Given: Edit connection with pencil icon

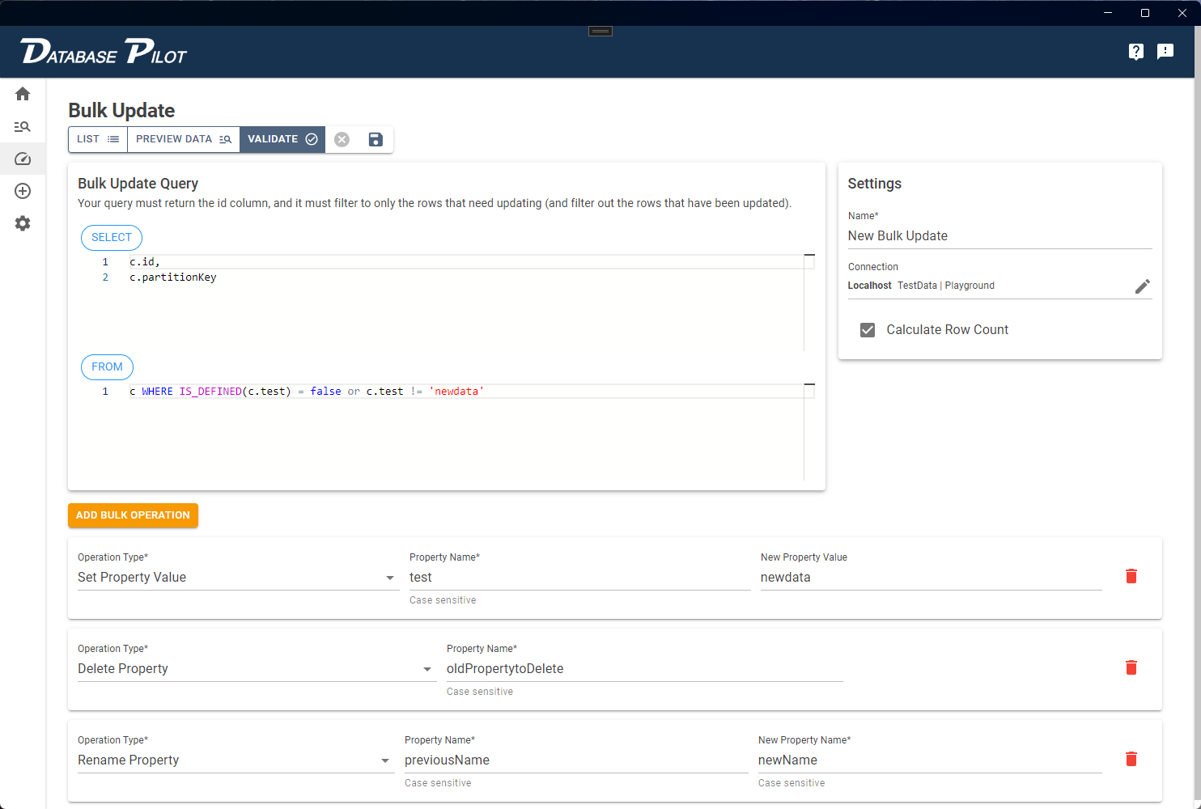Looking at the screenshot, I should 1143,286.
